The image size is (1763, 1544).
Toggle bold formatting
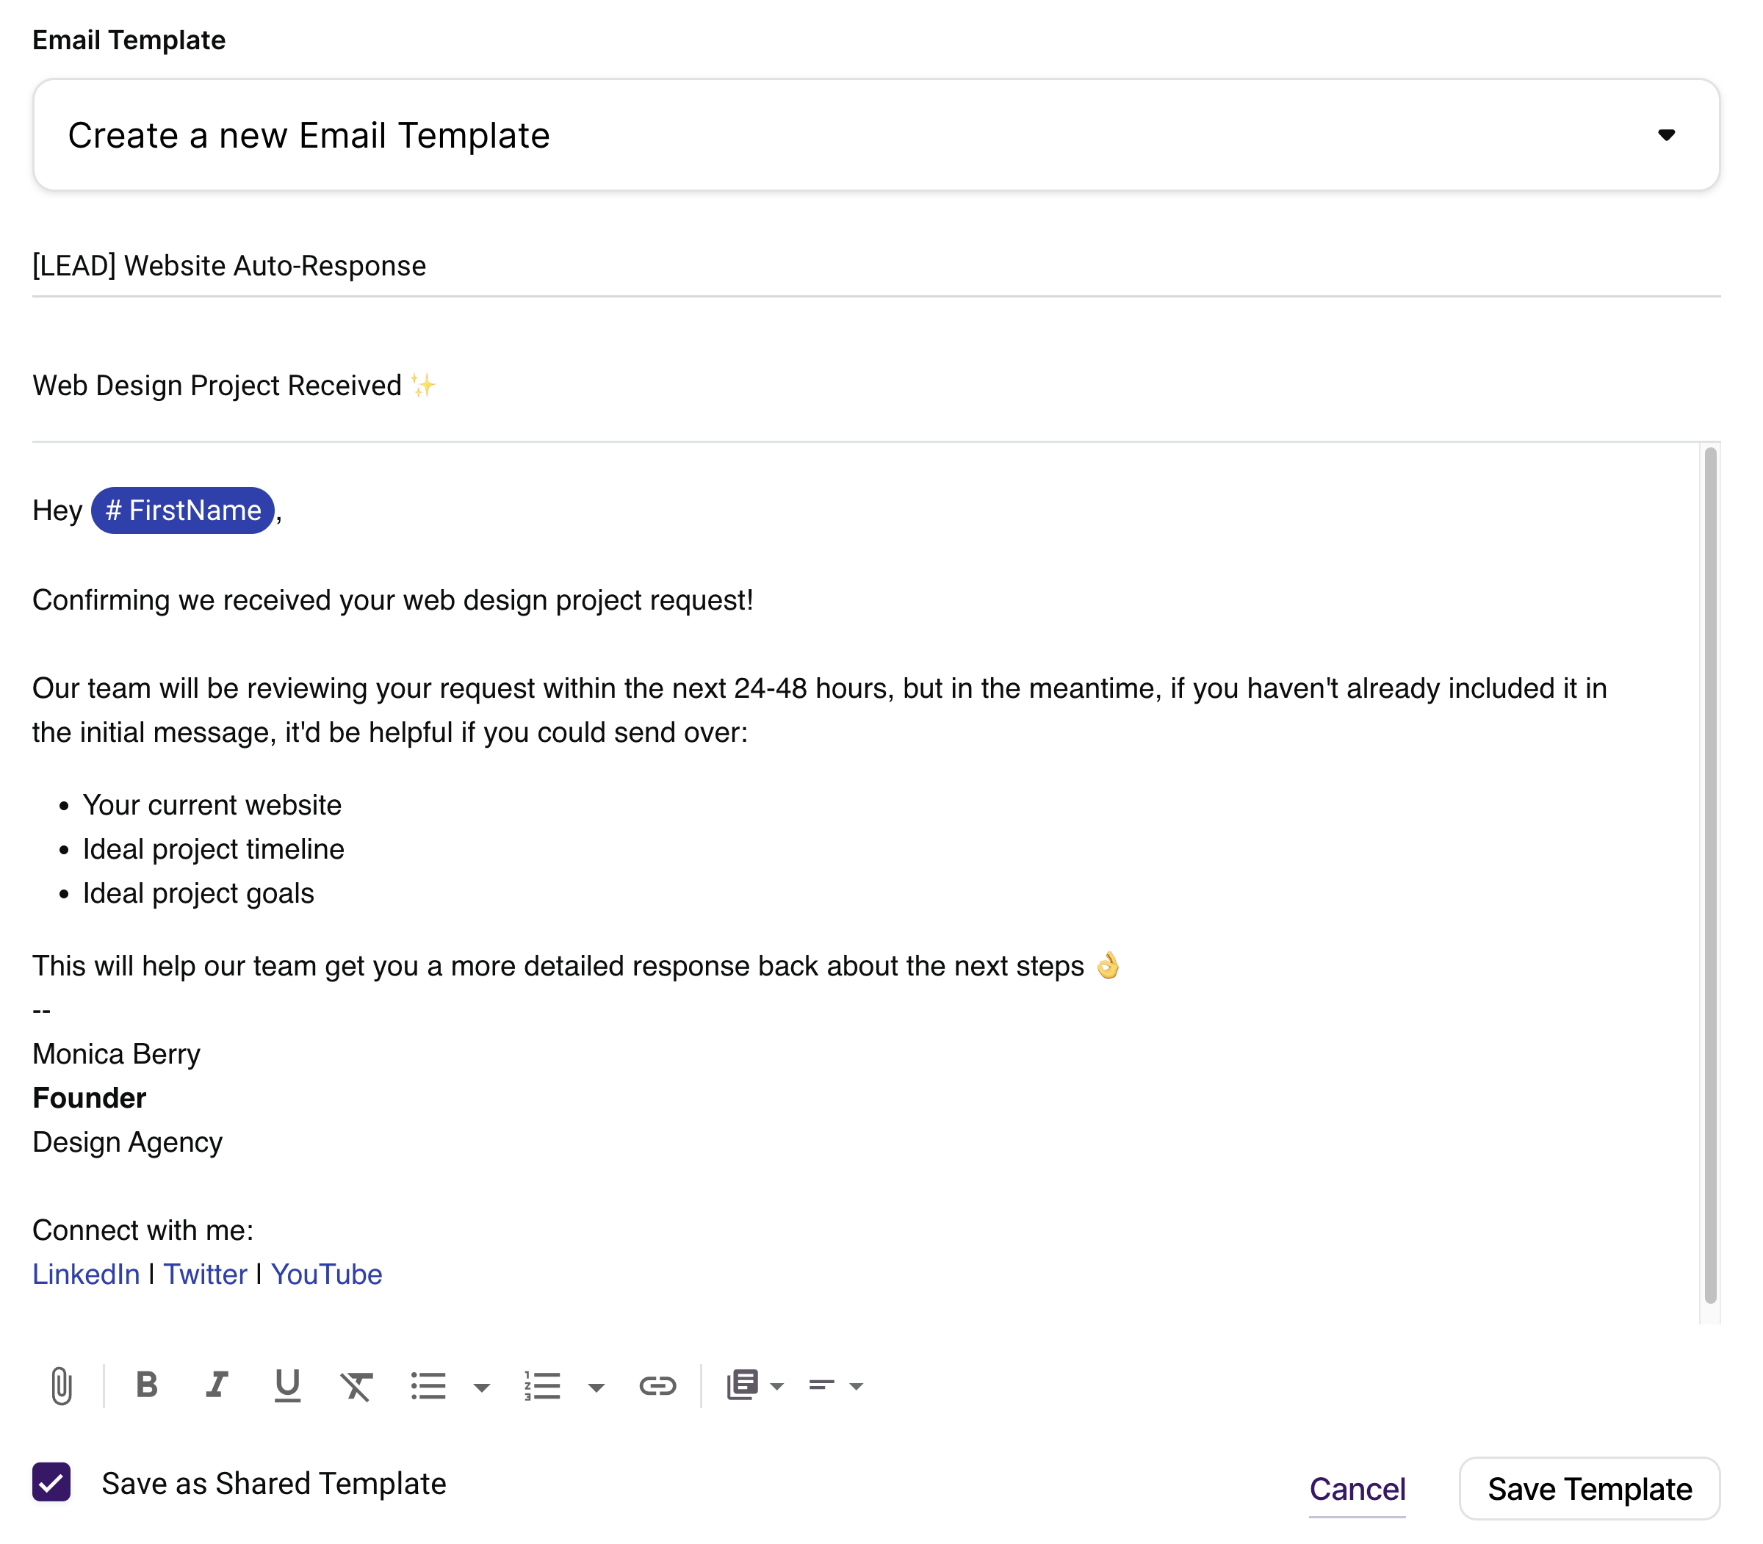click(146, 1385)
